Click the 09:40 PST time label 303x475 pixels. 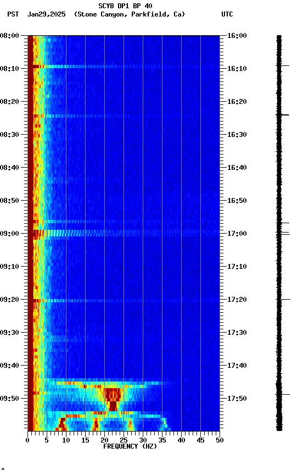coord(9,366)
